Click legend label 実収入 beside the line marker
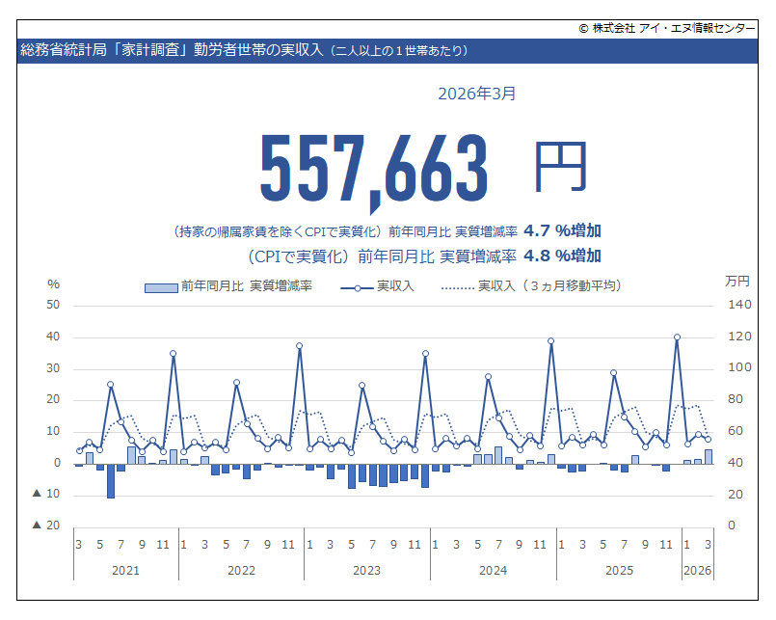The width and height of the screenshot is (776, 620). pos(395,286)
